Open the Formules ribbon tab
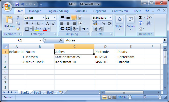The width and height of the screenshot is (169, 102). [x=81, y=11]
